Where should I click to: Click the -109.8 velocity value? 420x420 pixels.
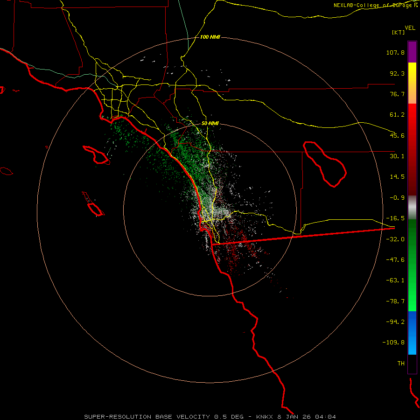[x=393, y=343]
